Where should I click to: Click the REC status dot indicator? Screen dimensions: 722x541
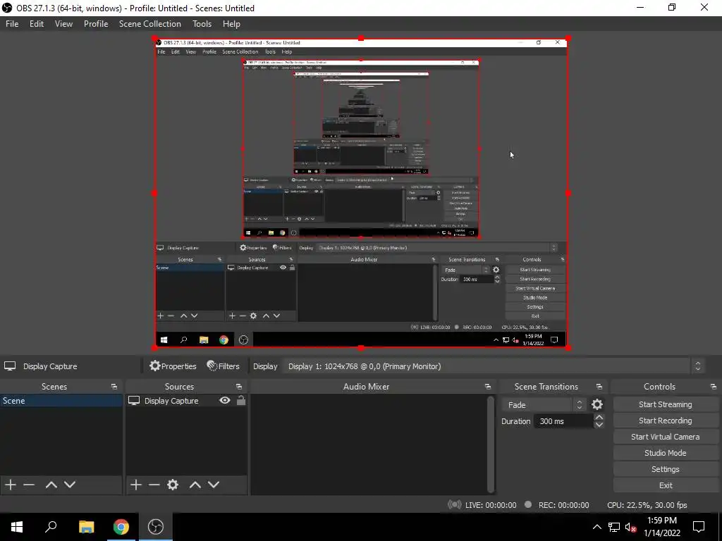coord(528,504)
